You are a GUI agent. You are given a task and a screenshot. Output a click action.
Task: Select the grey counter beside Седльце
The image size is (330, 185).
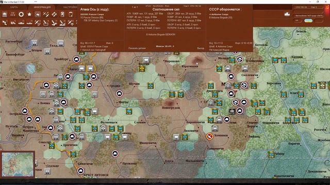[x=47, y=171]
